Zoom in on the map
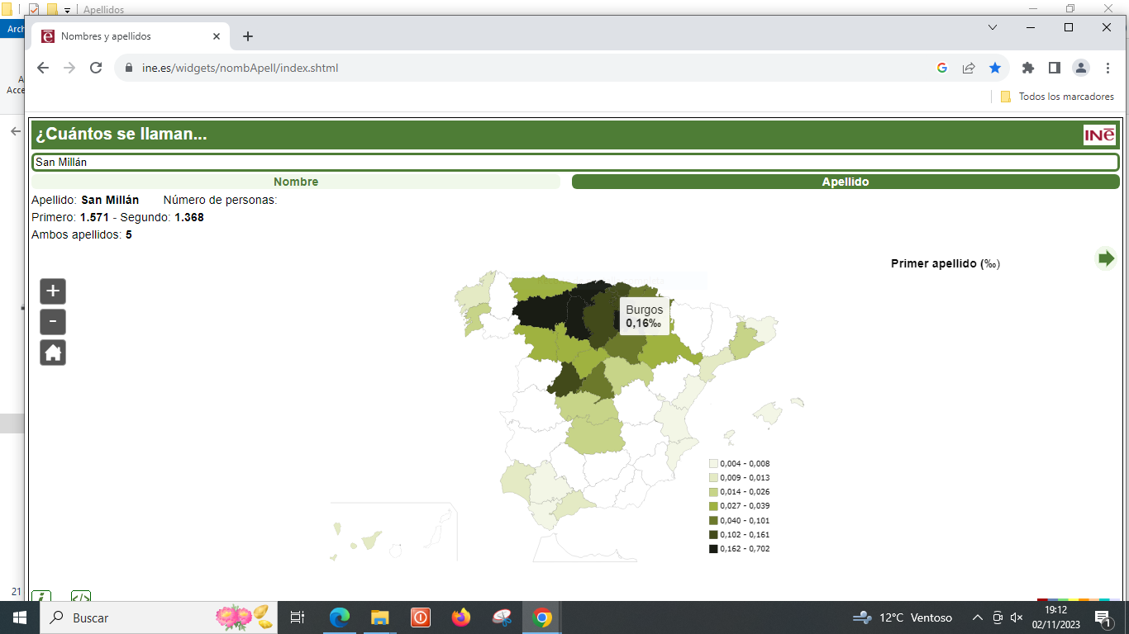This screenshot has width=1129, height=634. tap(53, 291)
